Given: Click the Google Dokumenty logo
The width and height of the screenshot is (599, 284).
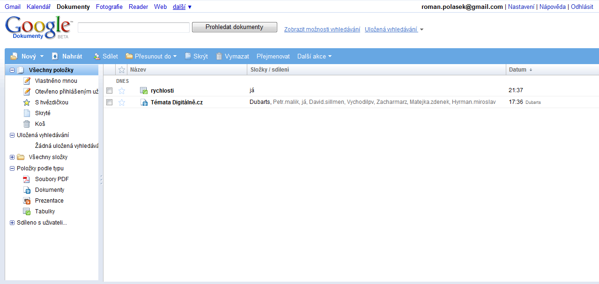Looking at the screenshot, I should tap(38, 28).
